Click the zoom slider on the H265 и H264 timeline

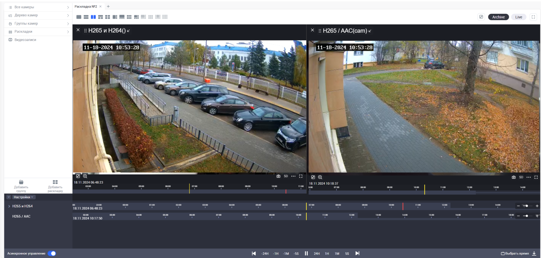[527, 206]
